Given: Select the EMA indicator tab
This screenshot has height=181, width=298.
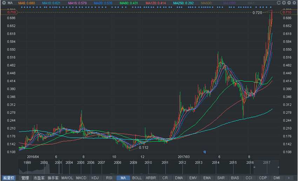Looking at the screenshot, I should point(207,178).
